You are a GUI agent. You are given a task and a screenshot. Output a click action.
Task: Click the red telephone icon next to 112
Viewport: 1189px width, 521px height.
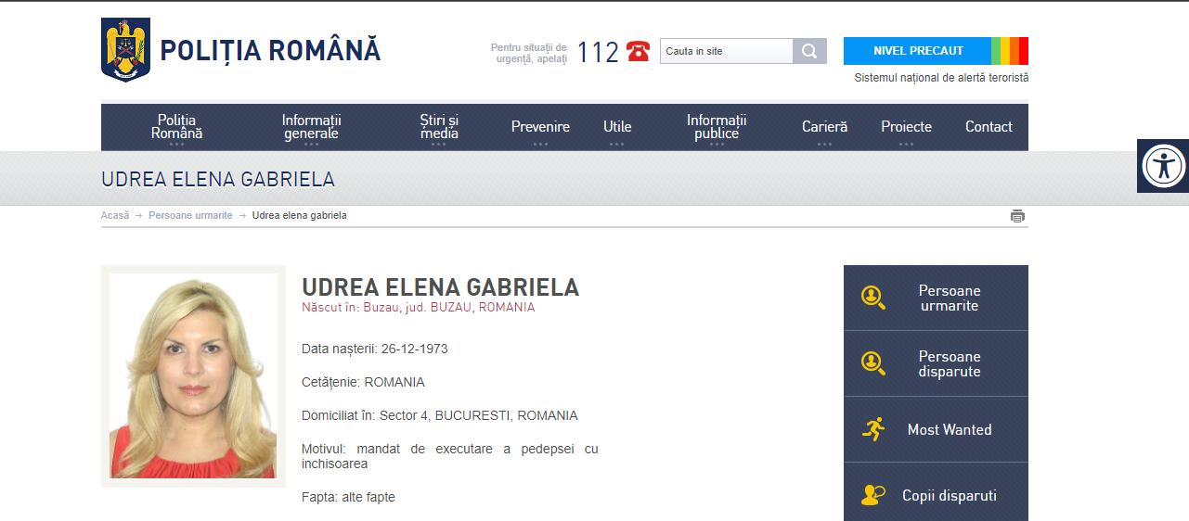pyautogui.click(x=638, y=51)
